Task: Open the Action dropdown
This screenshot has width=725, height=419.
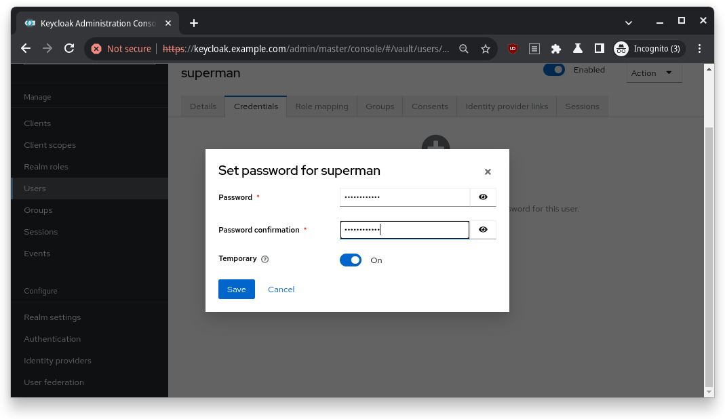Action: click(654, 73)
